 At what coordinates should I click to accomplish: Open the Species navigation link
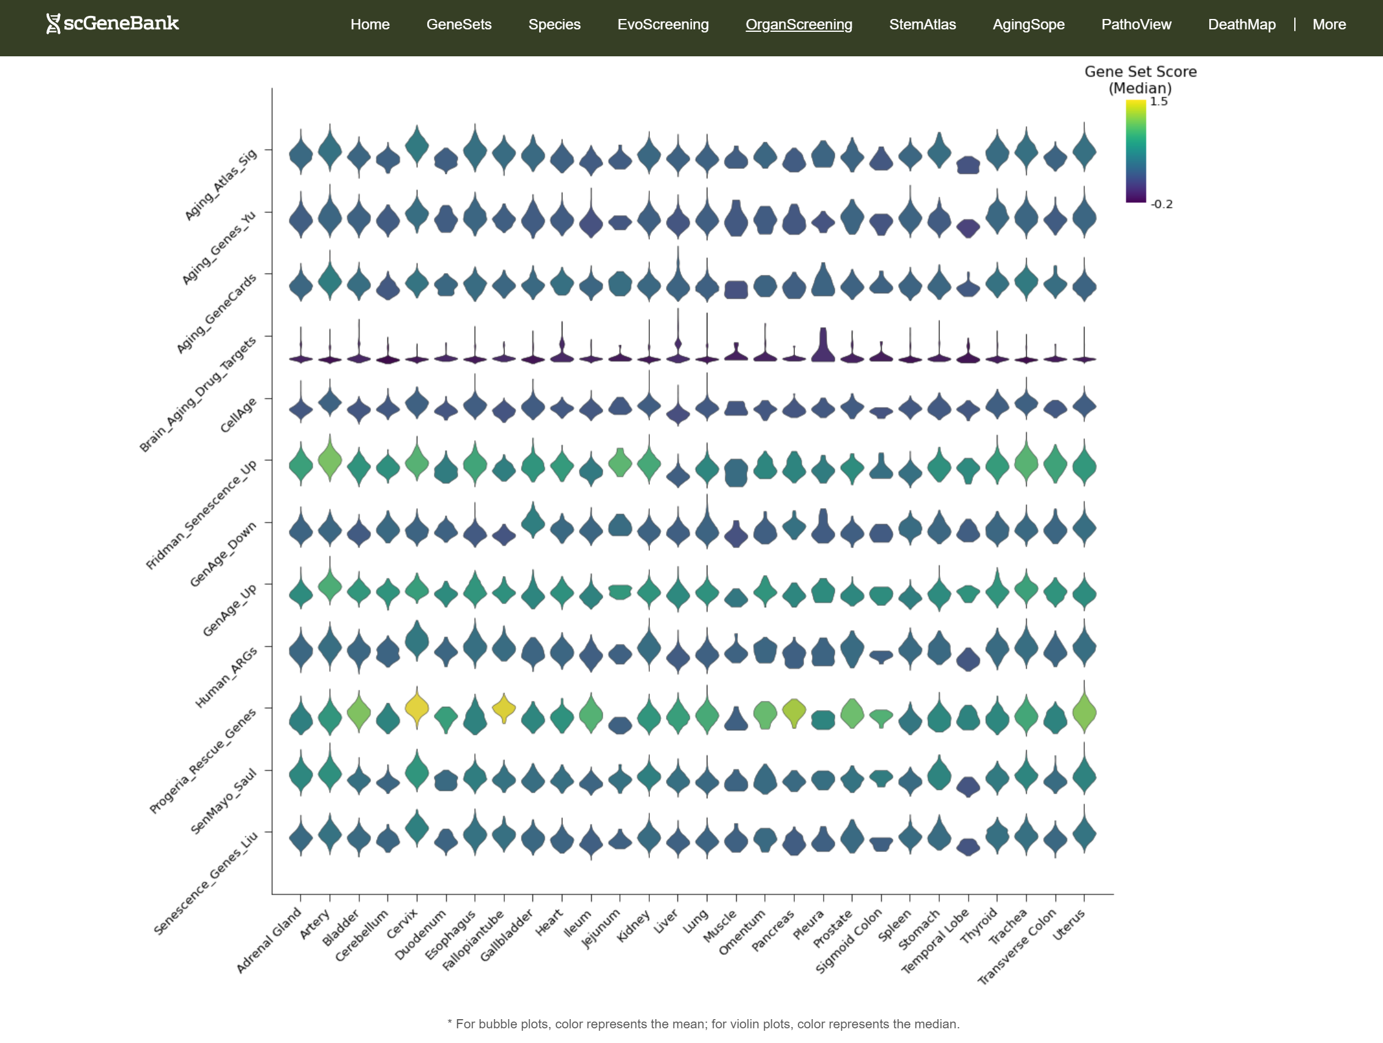[554, 24]
